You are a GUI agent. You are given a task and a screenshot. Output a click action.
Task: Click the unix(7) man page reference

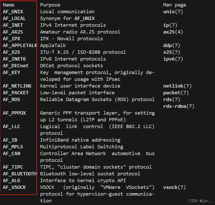pyautogui.click(x=173, y=12)
